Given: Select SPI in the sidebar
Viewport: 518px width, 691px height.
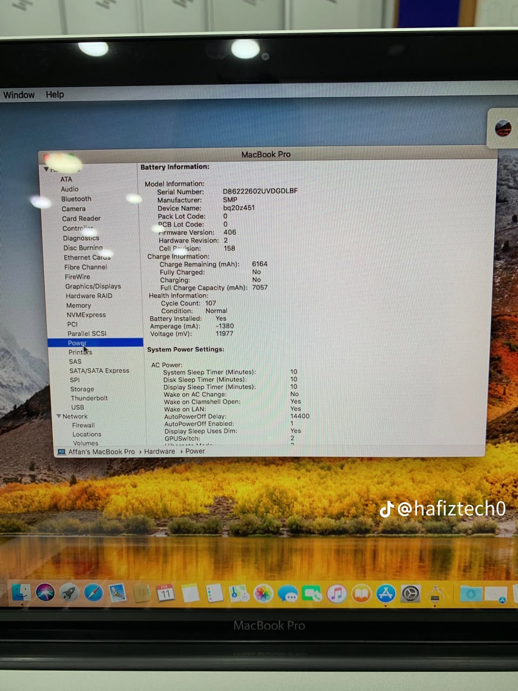Looking at the screenshot, I should tap(74, 380).
